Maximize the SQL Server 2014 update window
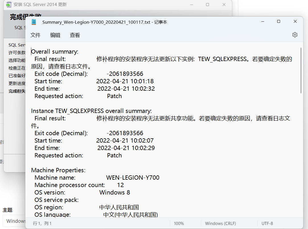 [x=208, y=5]
